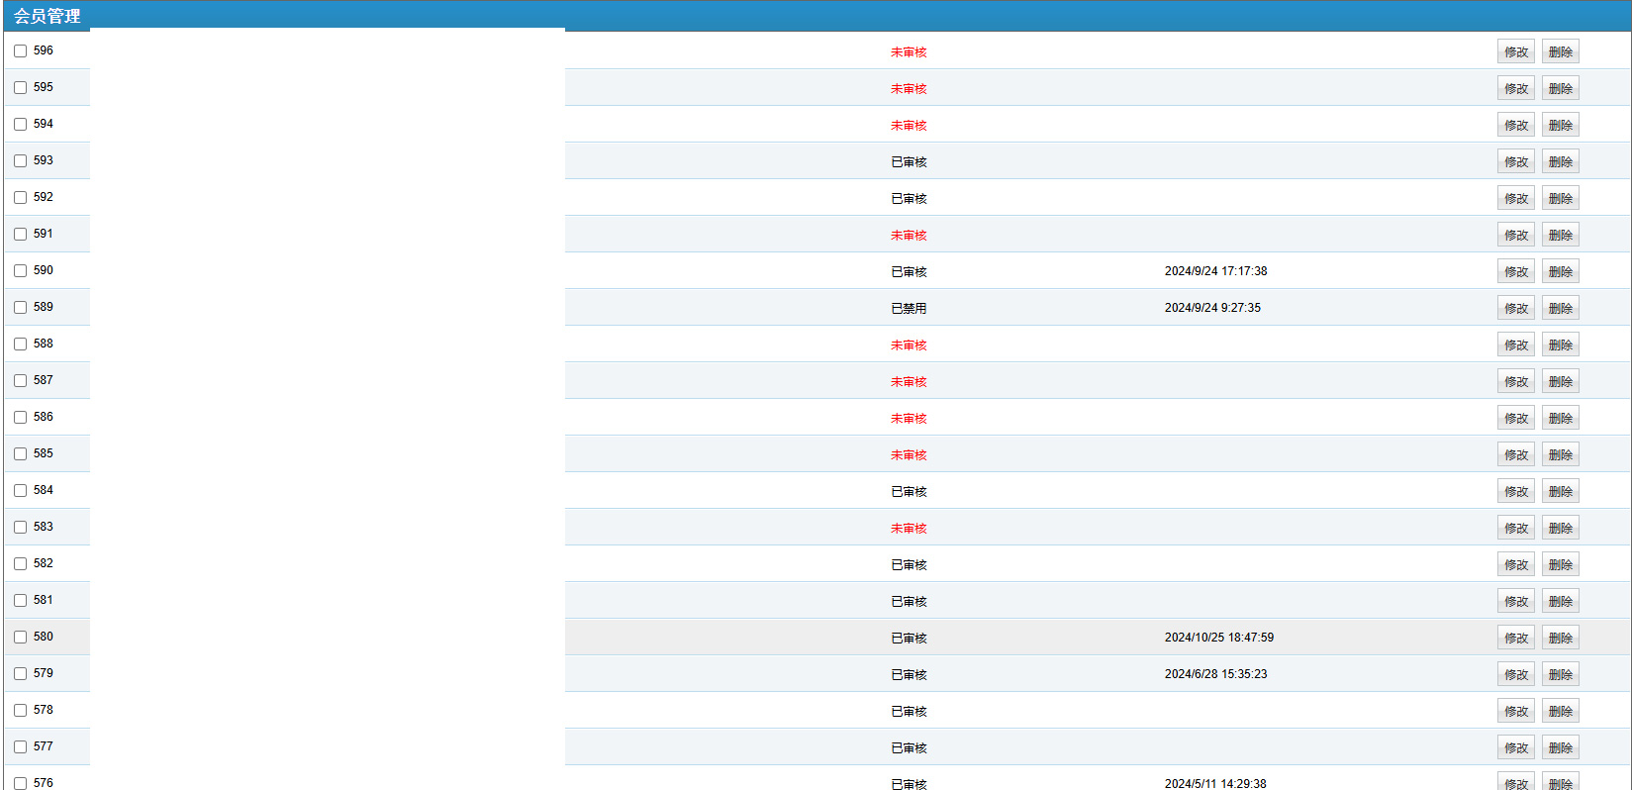Click 已审核 status in row 592

tap(908, 199)
